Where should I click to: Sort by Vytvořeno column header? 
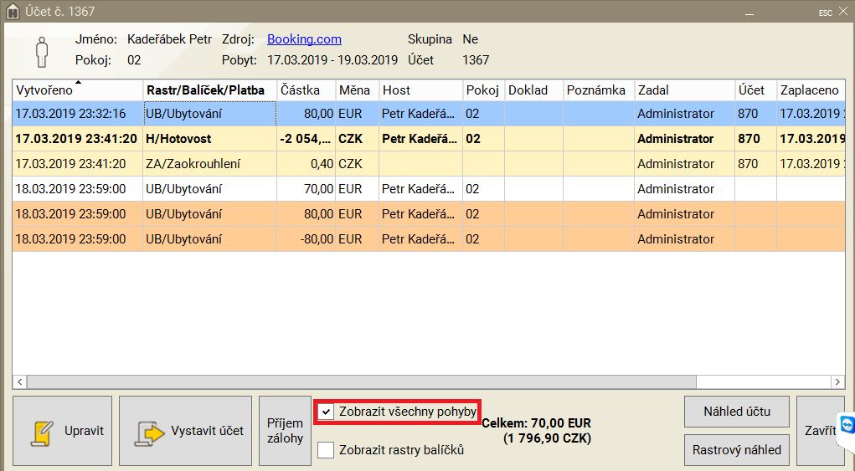point(77,90)
